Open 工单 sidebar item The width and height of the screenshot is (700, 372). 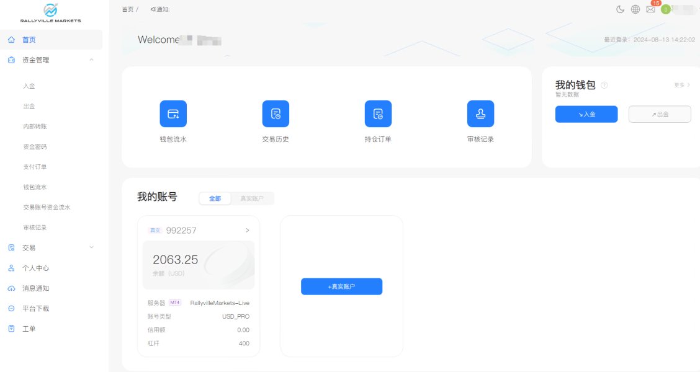pyautogui.click(x=29, y=329)
